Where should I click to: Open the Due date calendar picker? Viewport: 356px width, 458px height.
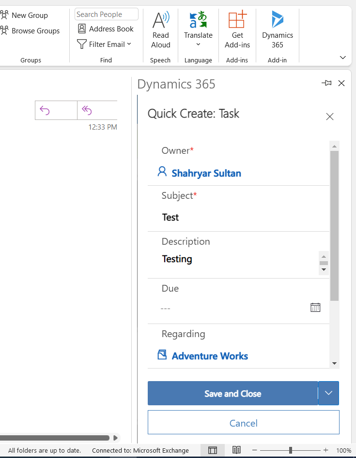point(315,307)
